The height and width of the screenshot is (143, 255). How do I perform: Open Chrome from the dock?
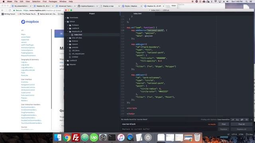pos(67,137)
